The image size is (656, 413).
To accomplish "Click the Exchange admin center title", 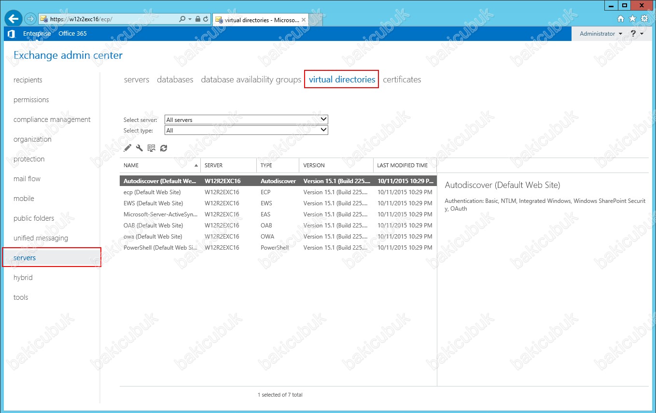I will click(x=68, y=55).
